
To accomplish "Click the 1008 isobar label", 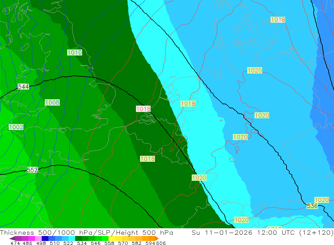I will tap(52, 102).
